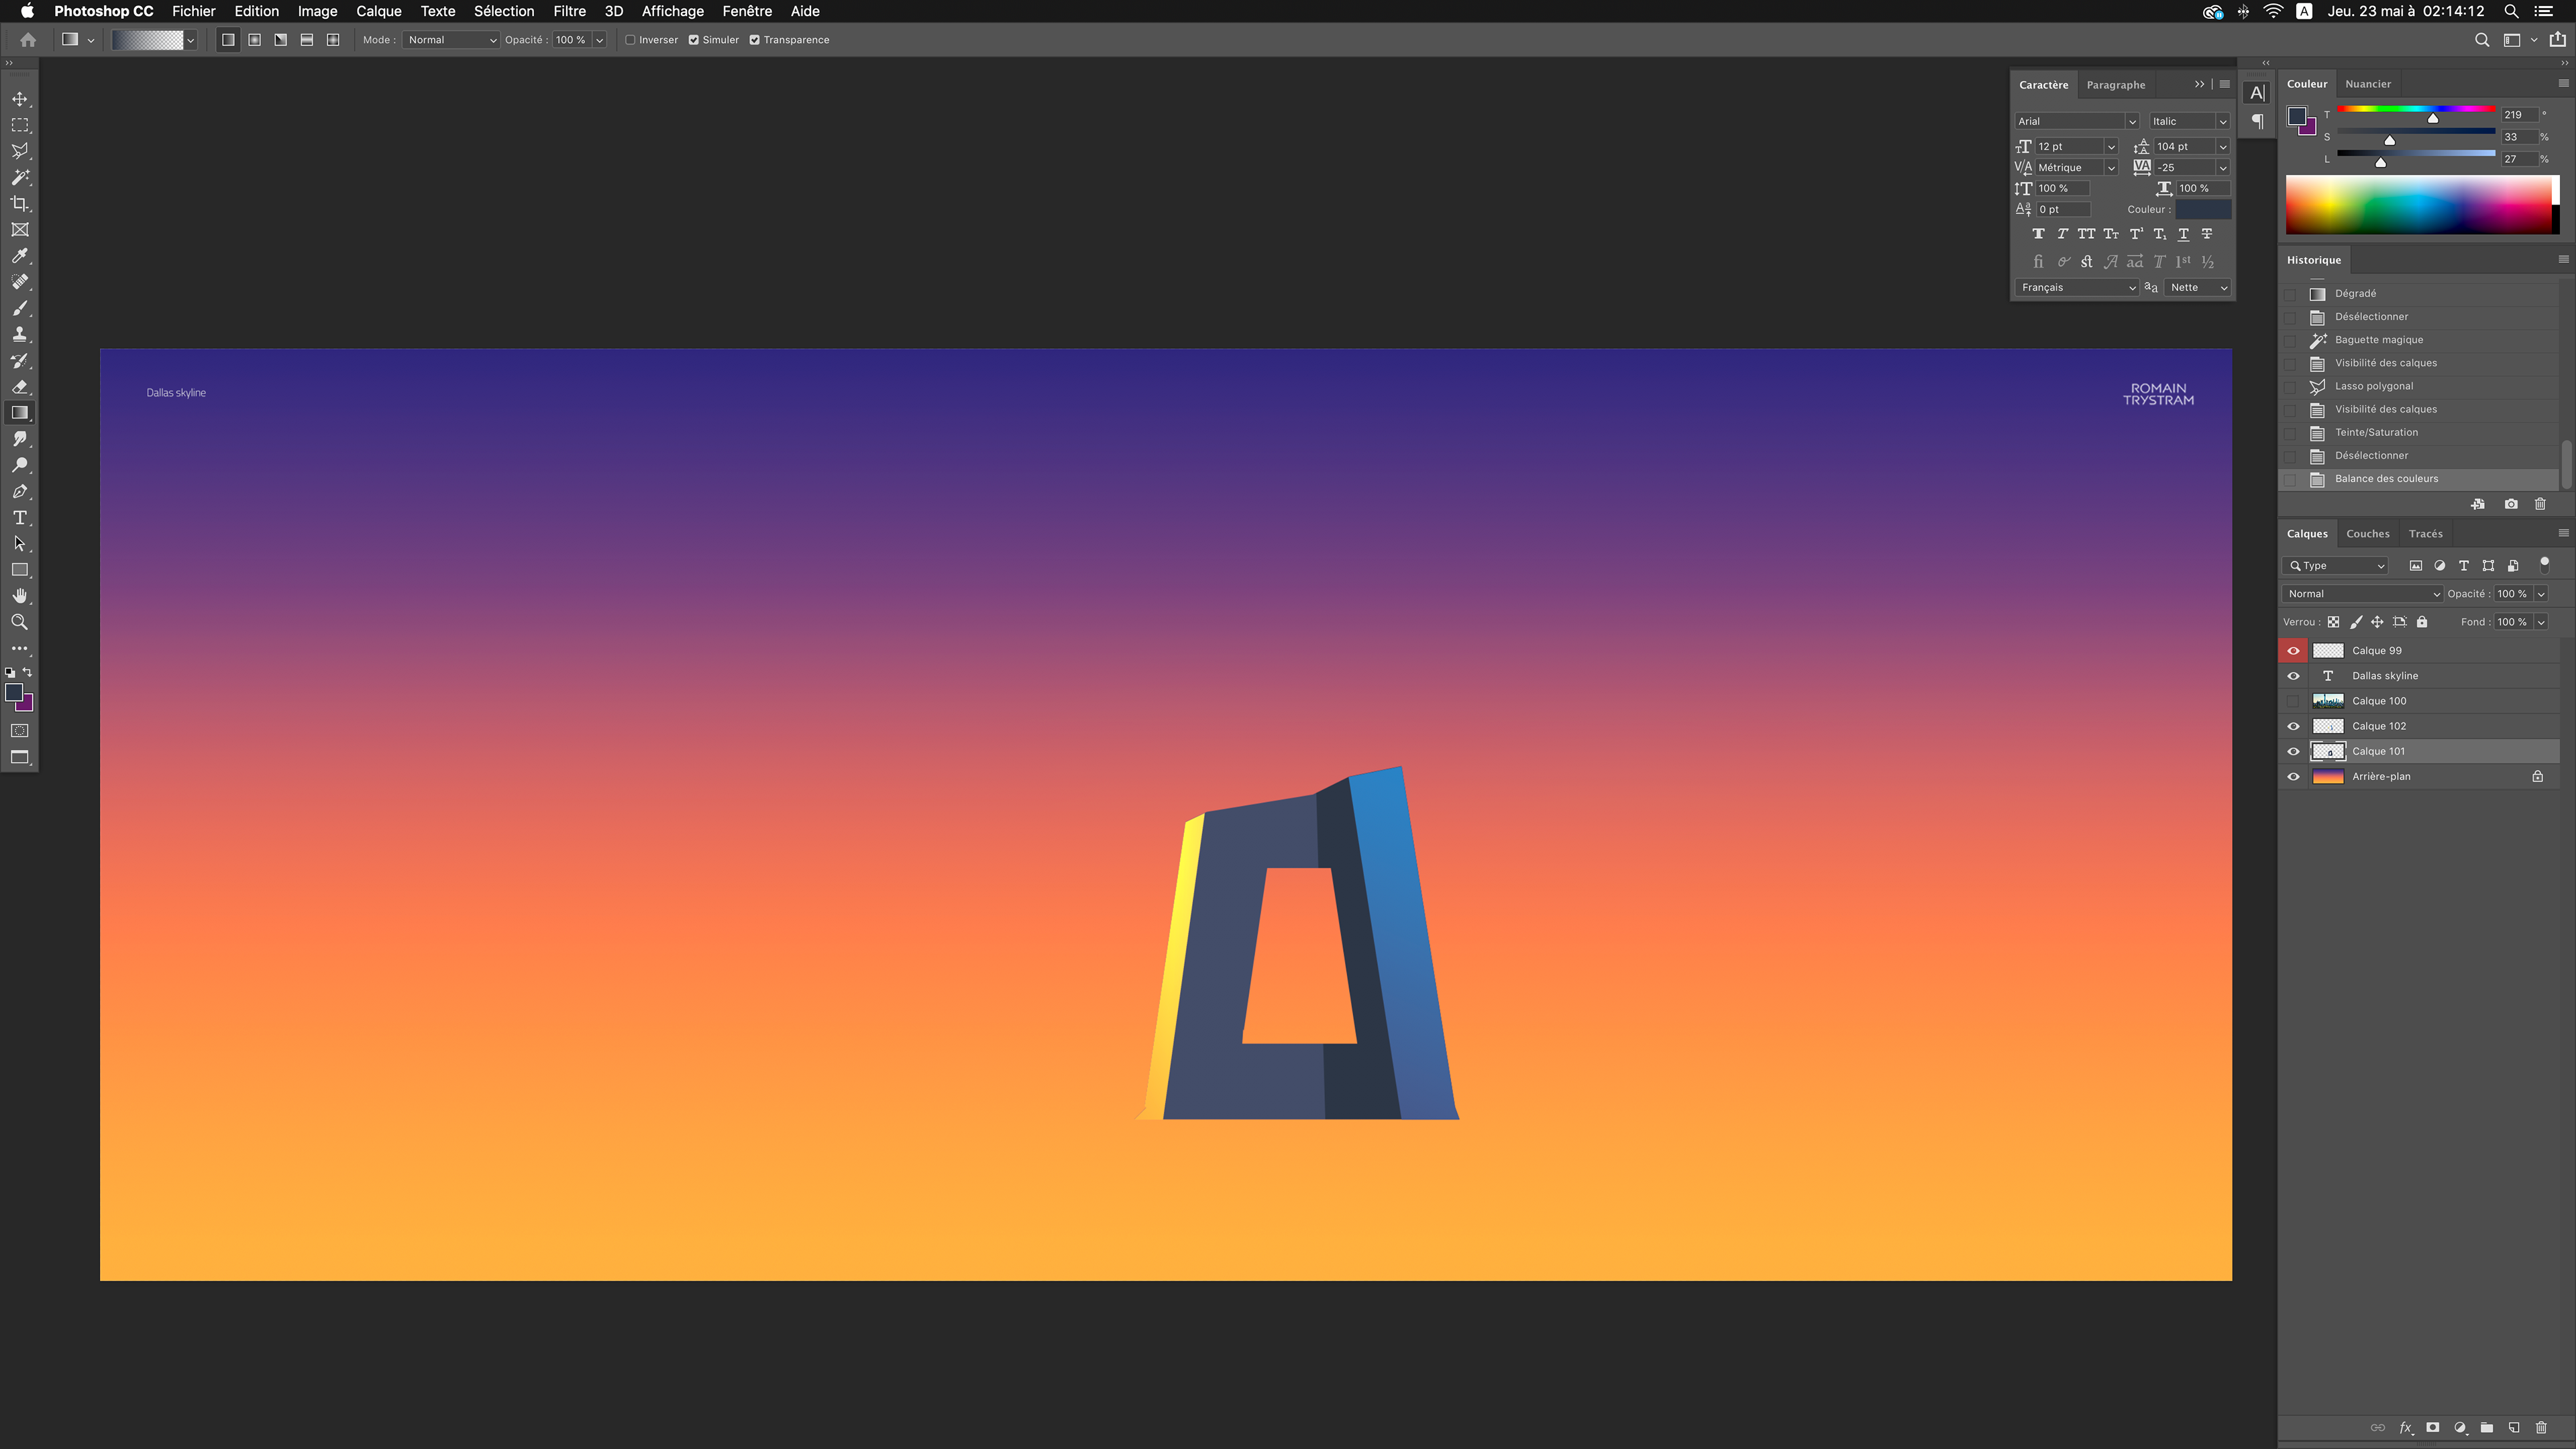Select the Polygonal Lasso tool
The height and width of the screenshot is (1449, 2576).
click(20, 151)
